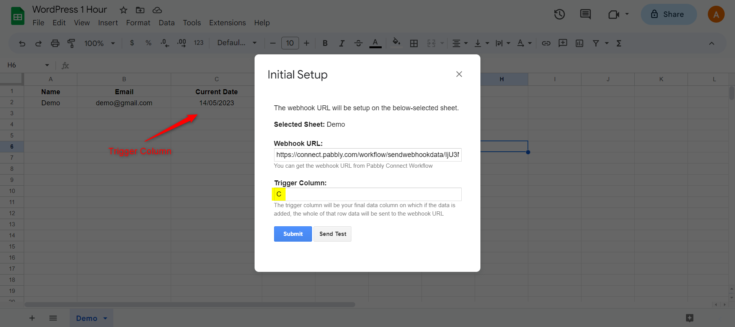Select column K header

click(x=661, y=79)
